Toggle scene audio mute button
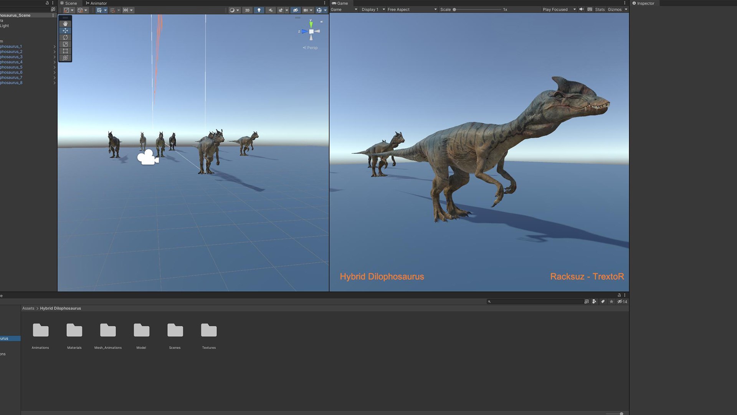This screenshot has height=415, width=737. pos(271,10)
